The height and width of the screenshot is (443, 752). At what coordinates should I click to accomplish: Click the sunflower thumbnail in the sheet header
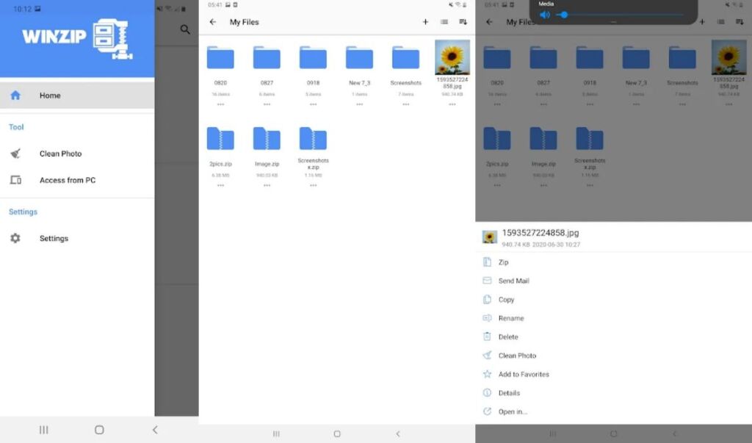point(490,237)
